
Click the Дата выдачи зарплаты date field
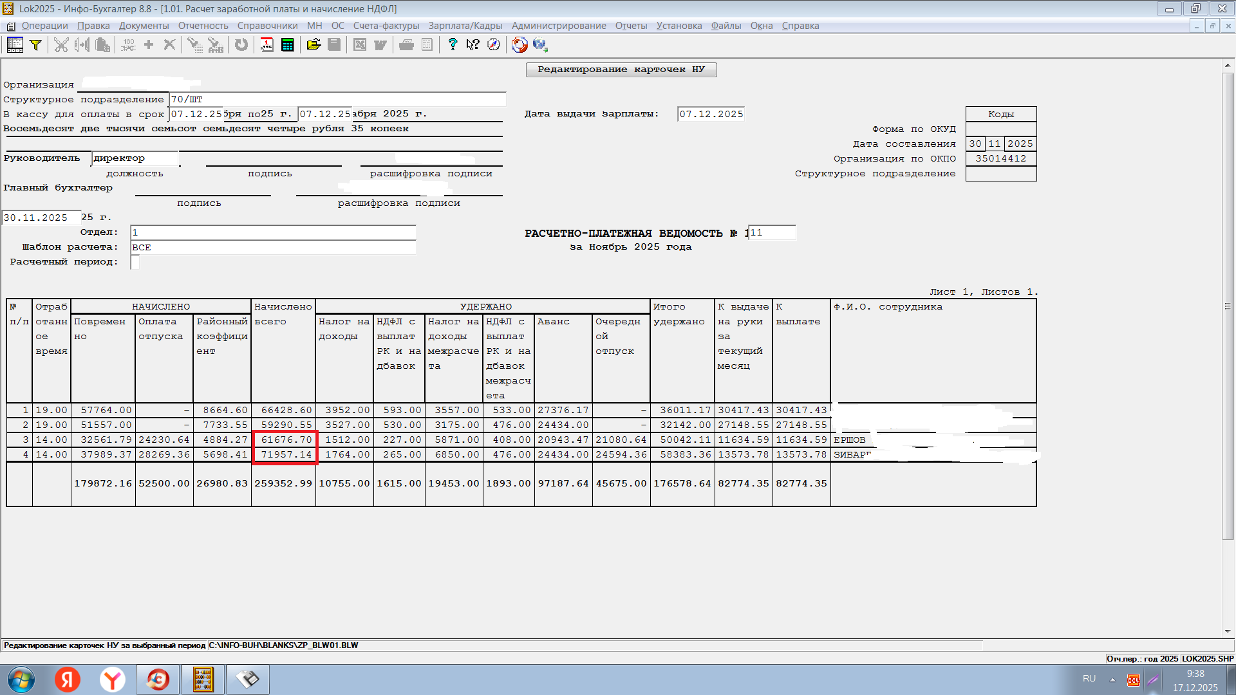pyautogui.click(x=711, y=114)
